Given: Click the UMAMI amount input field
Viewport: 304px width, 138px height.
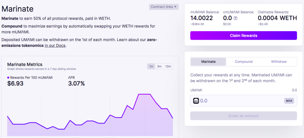Looking at the screenshot, I should tap(243, 101).
